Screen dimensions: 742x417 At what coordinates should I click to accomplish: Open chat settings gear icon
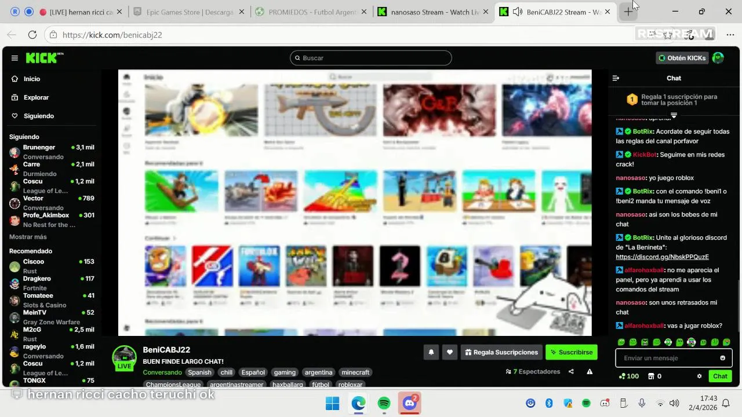[699, 376]
